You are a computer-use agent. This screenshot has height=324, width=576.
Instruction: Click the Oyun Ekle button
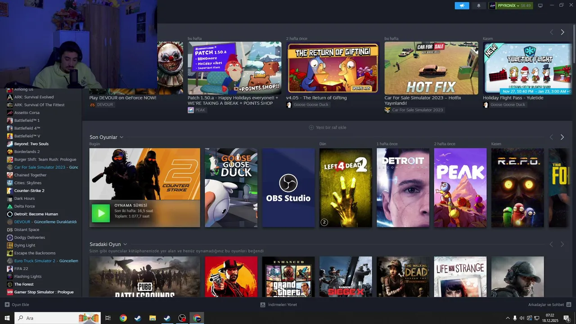tap(17, 305)
